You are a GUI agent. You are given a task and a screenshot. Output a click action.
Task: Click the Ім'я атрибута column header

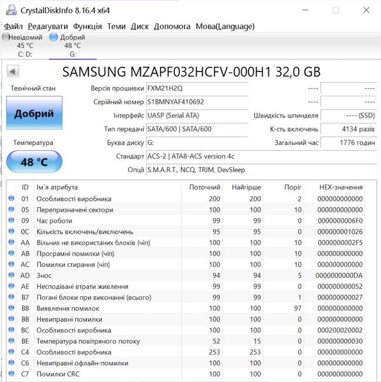[108, 187]
